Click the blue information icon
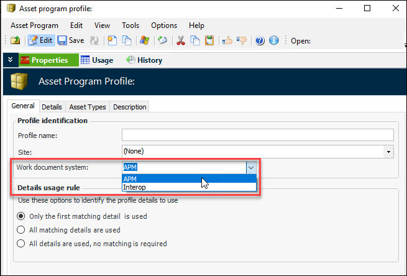Viewport: 407px width, 276px height. [273, 41]
